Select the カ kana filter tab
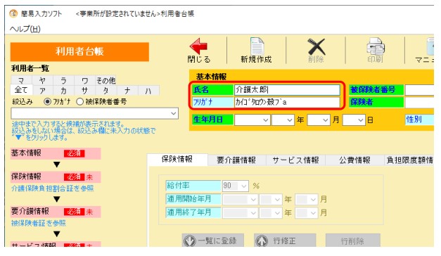The height and width of the screenshot is (256, 441). tap(63, 91)
